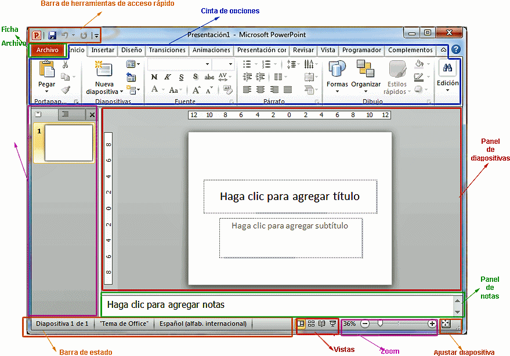
Task: Toggle Bold (N) formatting
Action: (154, 77)
